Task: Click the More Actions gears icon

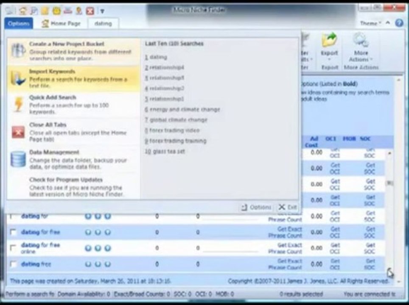Action: pos(361,40)
